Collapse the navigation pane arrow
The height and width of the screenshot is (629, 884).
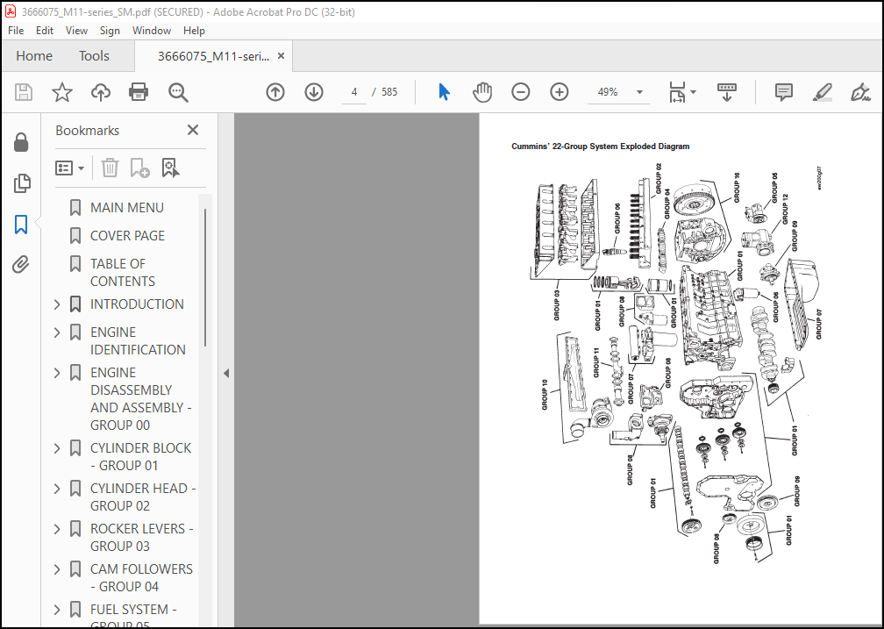(x=226, y=373)
